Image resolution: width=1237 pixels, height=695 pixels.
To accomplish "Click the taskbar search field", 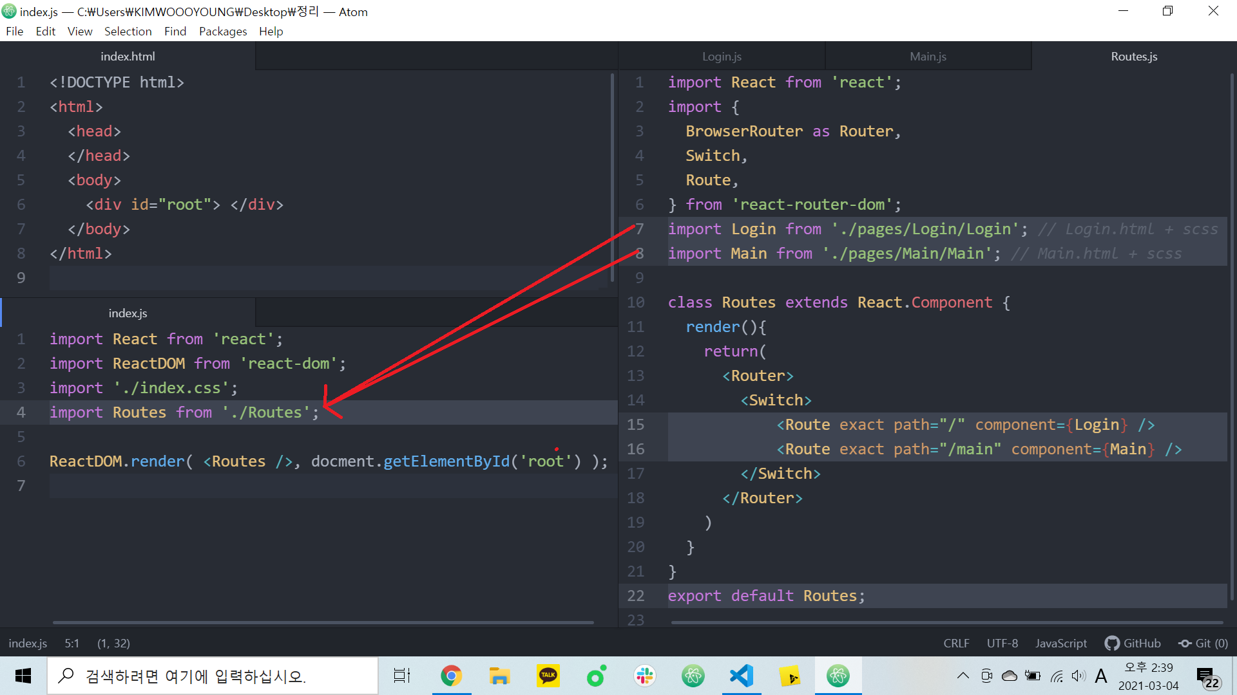I will (x=213, y=676).
